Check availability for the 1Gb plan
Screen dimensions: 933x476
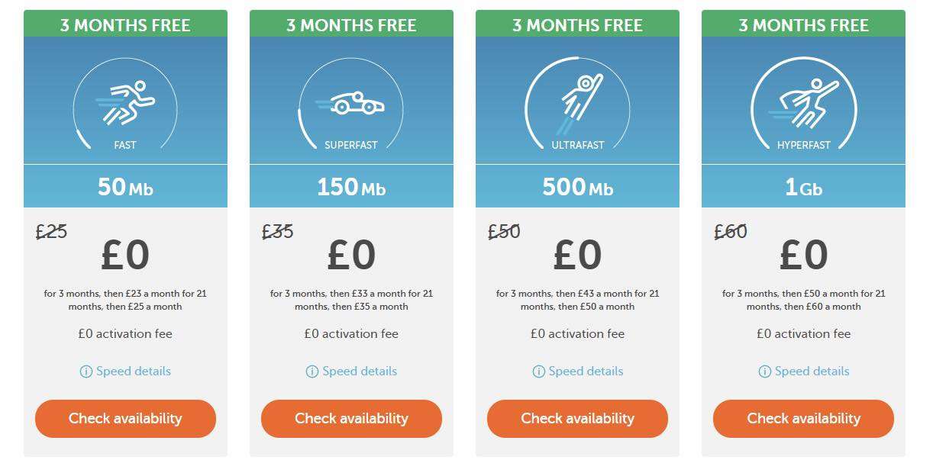[803, 419]
